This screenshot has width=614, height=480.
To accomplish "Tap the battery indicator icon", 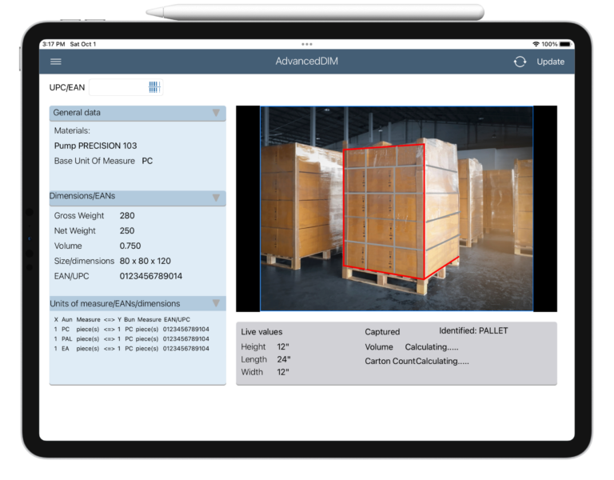I will (566, 44).
